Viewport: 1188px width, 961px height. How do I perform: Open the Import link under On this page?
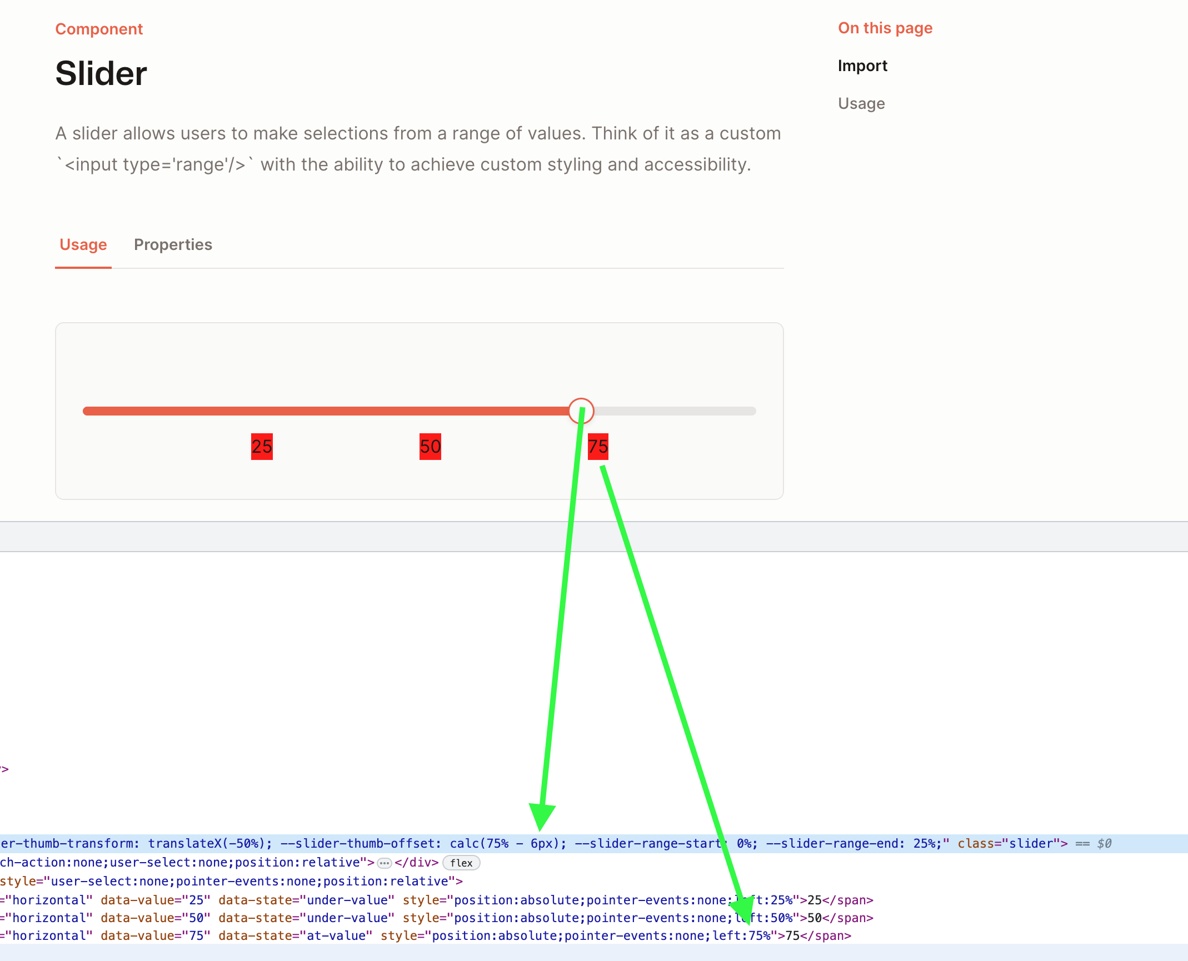pos(862,66)
